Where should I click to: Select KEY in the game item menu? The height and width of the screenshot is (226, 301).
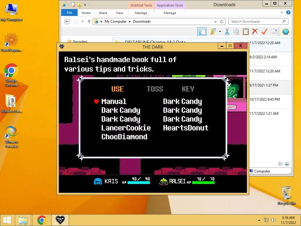pos(188,89)
